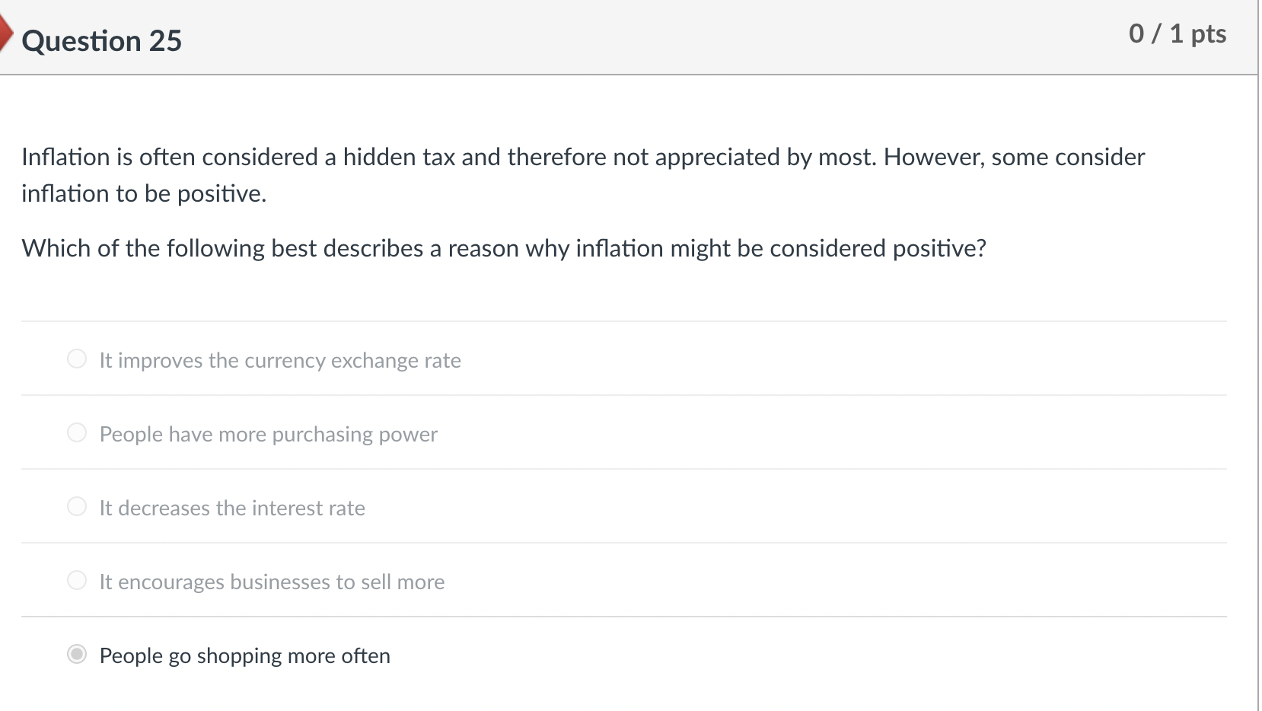1262x711 pixels.
Task: Click the answer text 'People go shopping more often'
Action: click(244, 655)
